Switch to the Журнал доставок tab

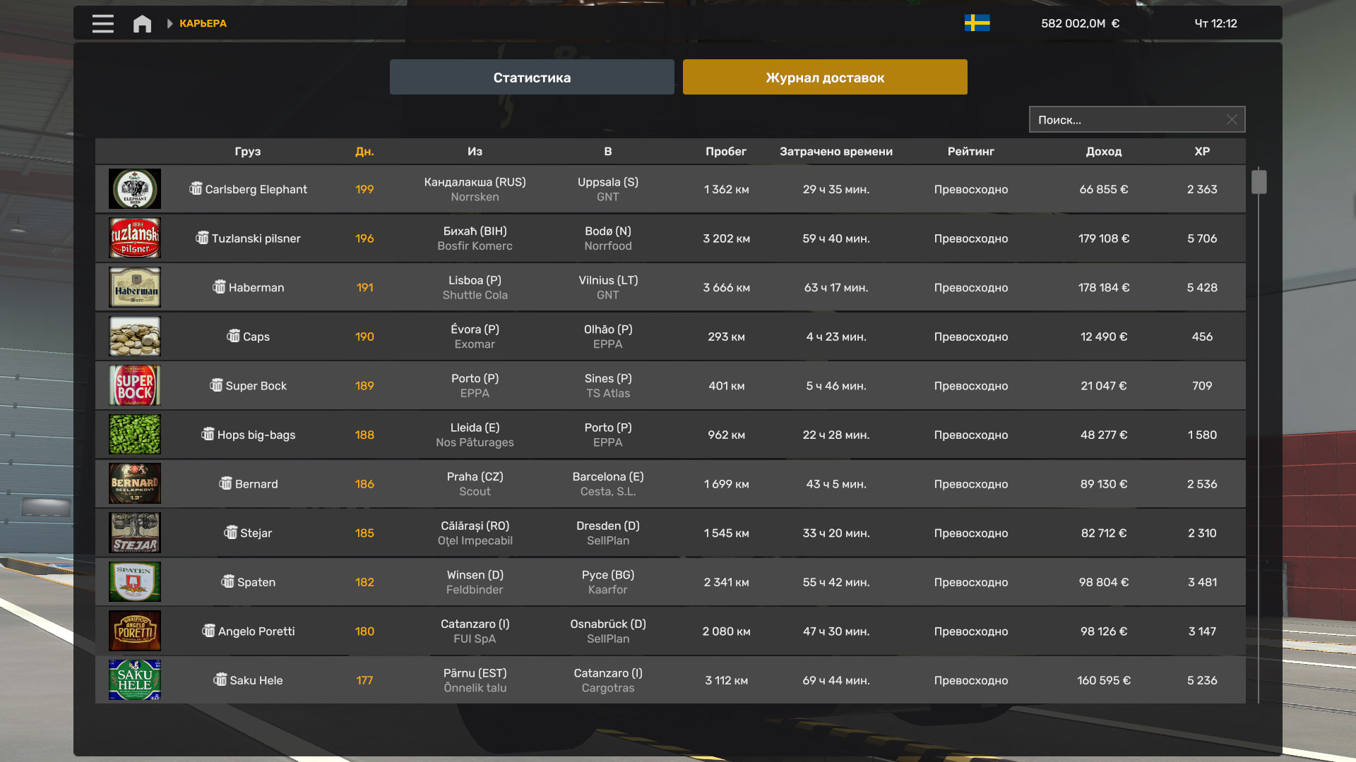[825, 77]
